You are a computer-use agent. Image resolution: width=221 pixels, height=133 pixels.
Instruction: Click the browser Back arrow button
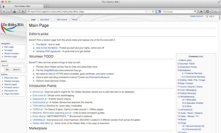point(4,12)
